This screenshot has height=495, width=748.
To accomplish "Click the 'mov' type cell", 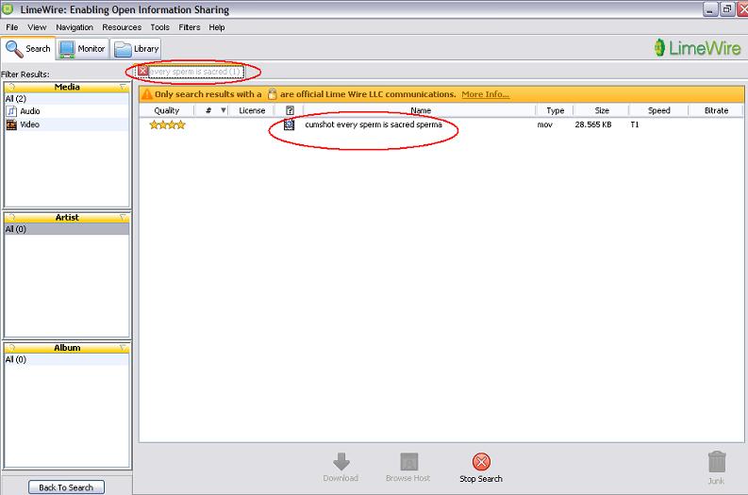I will tap(544, 124).
